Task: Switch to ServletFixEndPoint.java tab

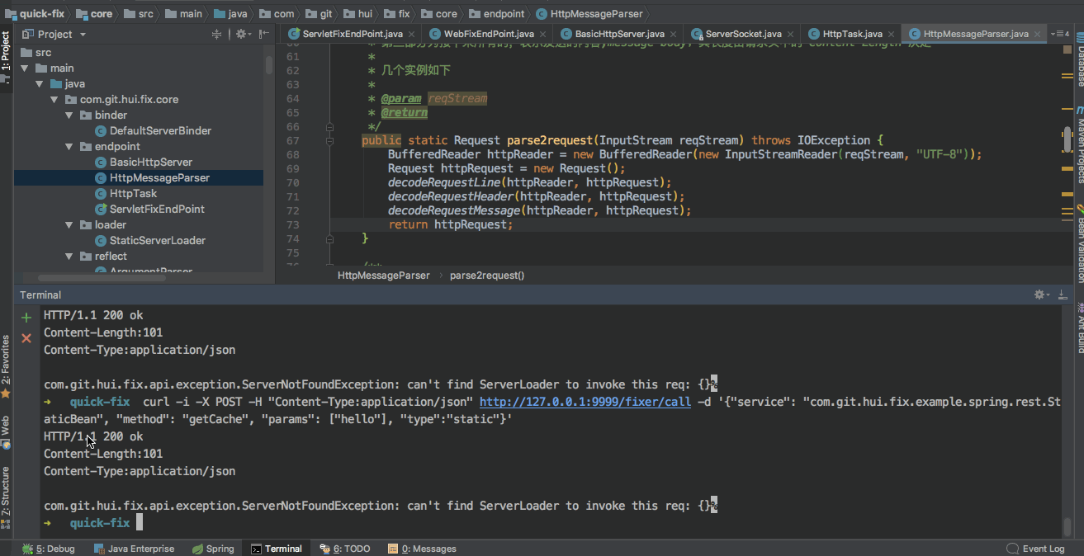Action: point(353,34)
